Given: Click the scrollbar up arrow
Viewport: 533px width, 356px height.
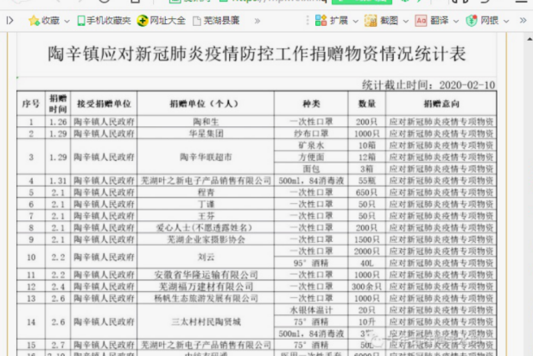Looking at the screenshot, I should click(530, 39).
